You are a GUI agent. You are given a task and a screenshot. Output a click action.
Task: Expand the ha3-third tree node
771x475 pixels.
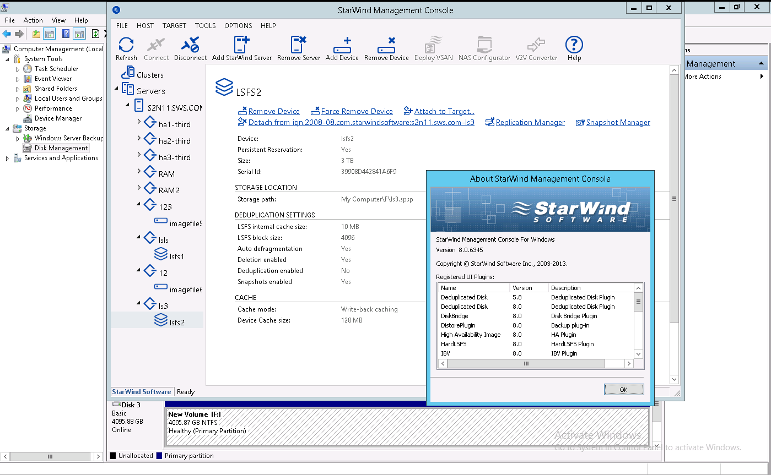139,155
